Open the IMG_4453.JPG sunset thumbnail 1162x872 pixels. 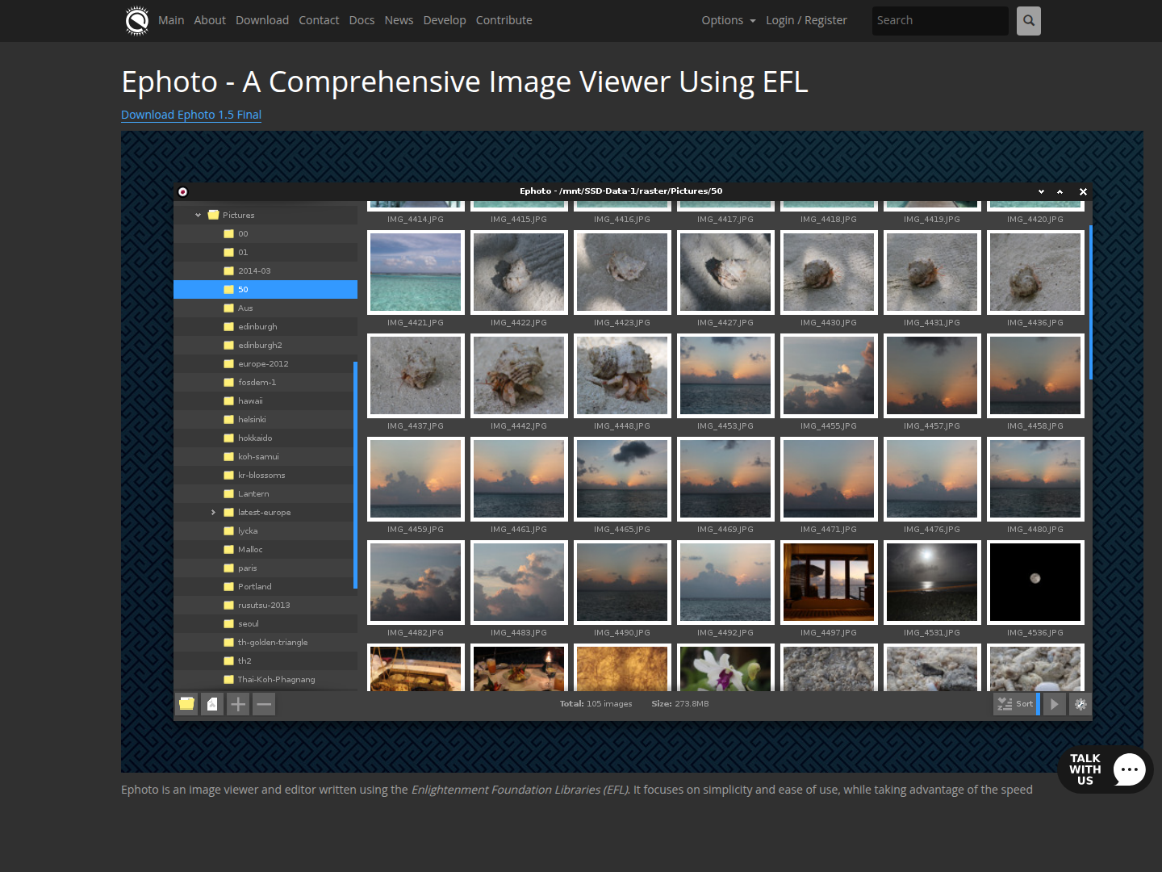click(725, 375)
